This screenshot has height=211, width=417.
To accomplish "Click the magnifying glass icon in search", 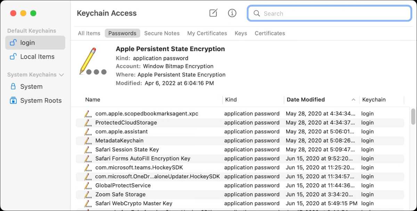I will coord(257,14).
